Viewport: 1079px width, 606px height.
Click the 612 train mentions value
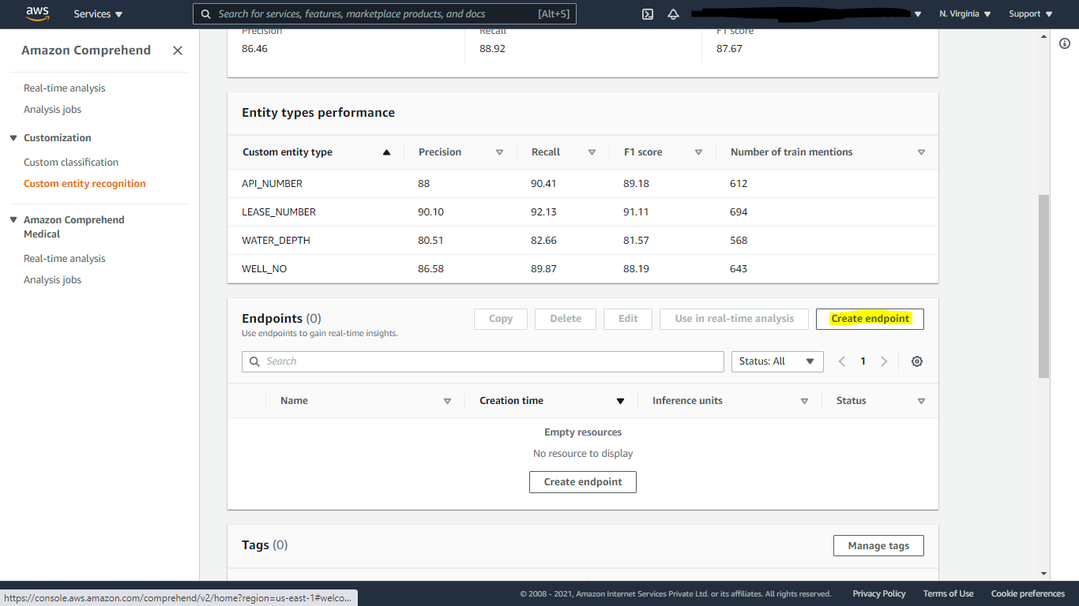coord(739,184)
